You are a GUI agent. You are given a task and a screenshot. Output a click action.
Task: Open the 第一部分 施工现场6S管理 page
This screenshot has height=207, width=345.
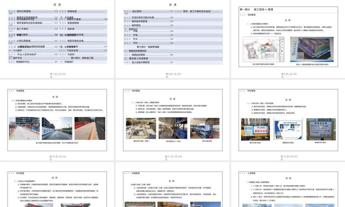tap(288, 39)
